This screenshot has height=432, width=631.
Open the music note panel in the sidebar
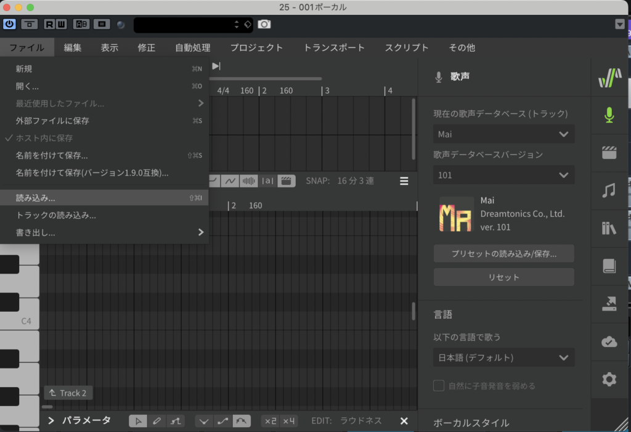[609, 190]
